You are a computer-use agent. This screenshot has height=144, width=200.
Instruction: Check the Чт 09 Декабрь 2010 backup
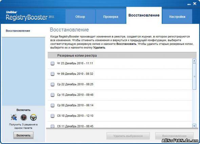coord(53,74)
